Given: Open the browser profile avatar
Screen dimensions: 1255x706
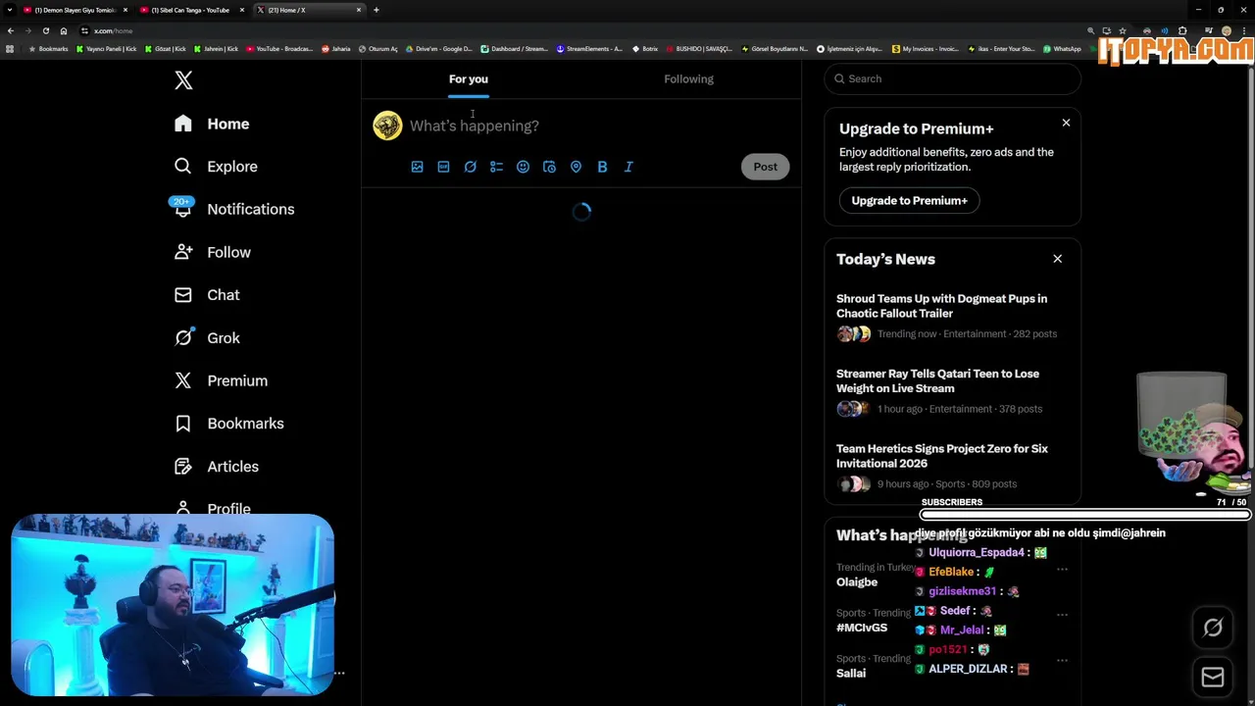Looking at the screenshot, I should [x=1227, y=30].
